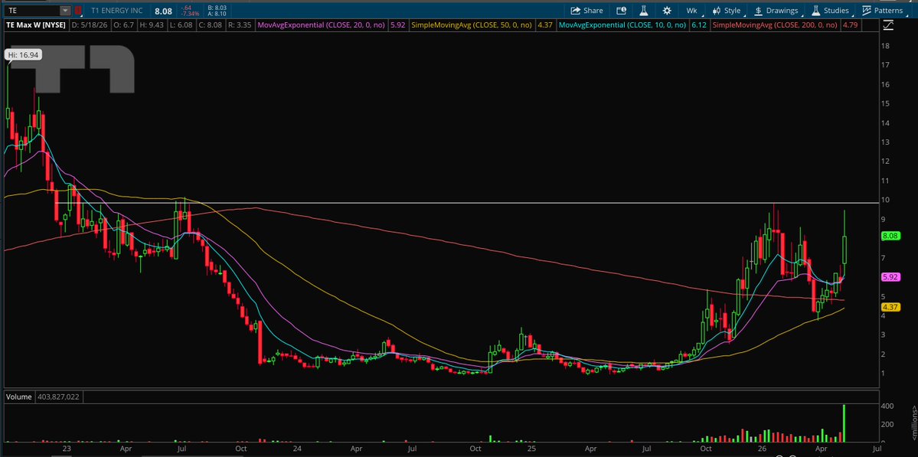This screenshot has width=918, height=457.
Task: Click the TE symbol input field
Action: coord(31,11)
